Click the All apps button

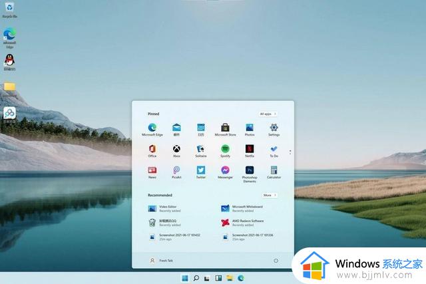tap(268, 114)
